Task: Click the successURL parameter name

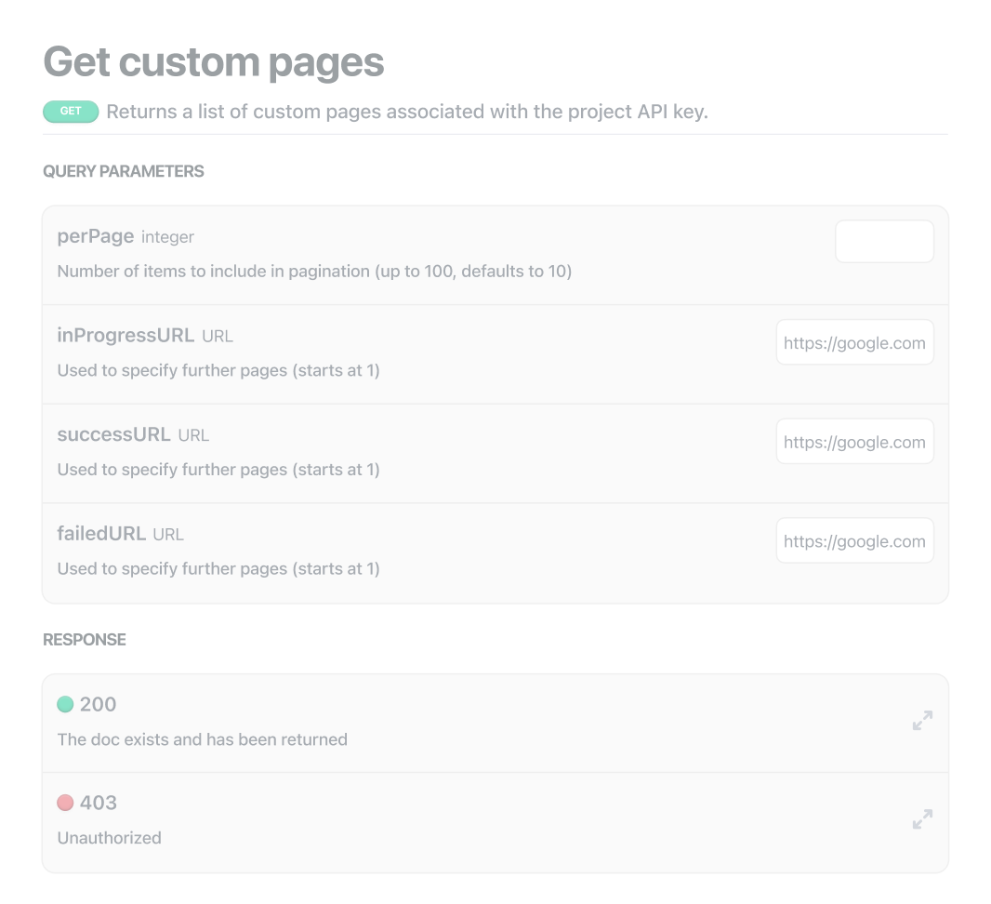Action: coord(113,434)
